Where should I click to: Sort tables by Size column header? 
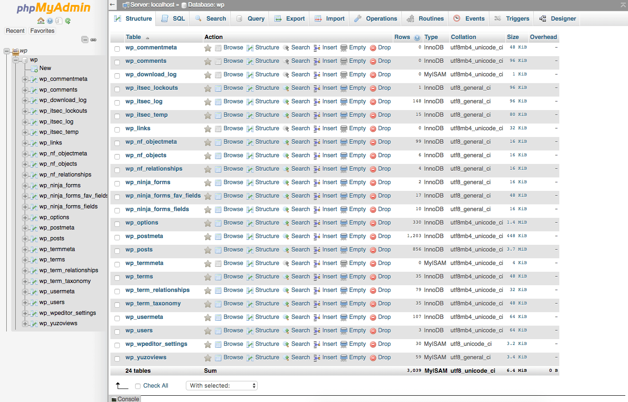[x=513, y=37]
